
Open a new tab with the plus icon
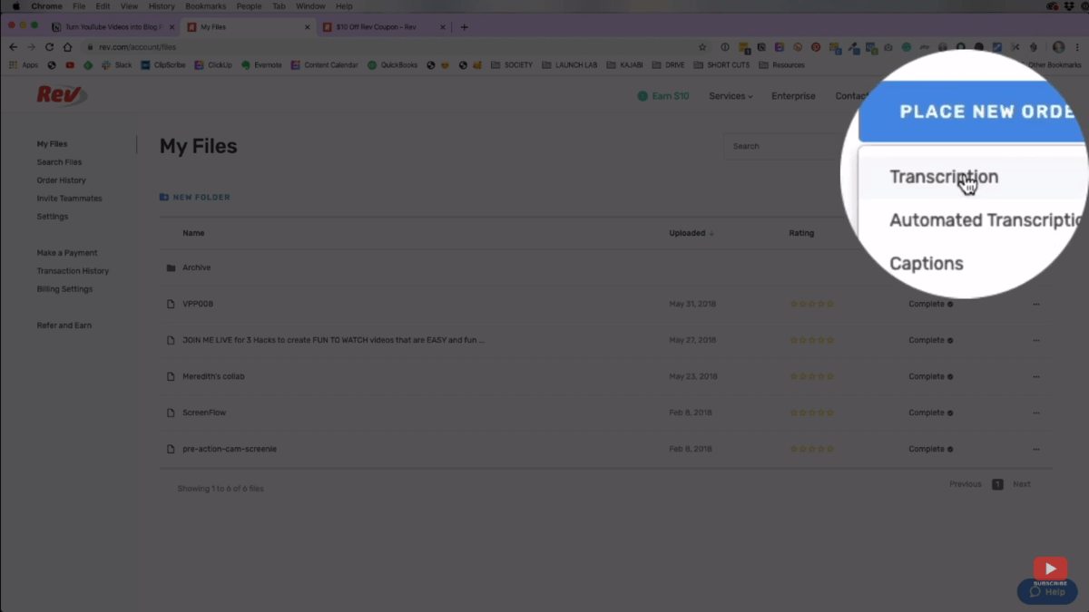point(465,27)
